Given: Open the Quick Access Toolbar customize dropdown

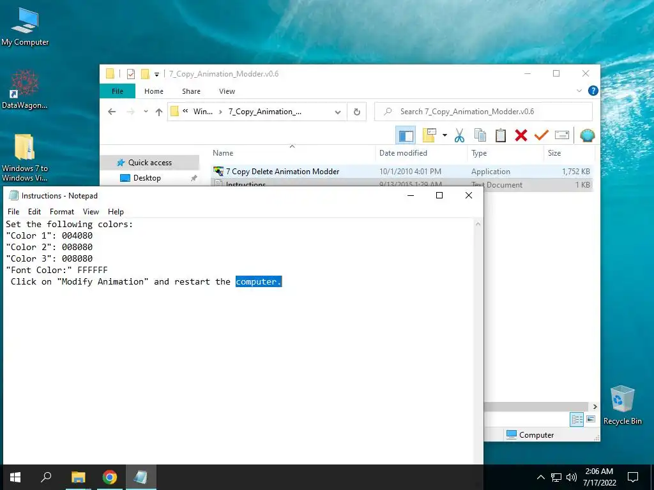Looking at the screenshot, I should (x=157, y=75).
